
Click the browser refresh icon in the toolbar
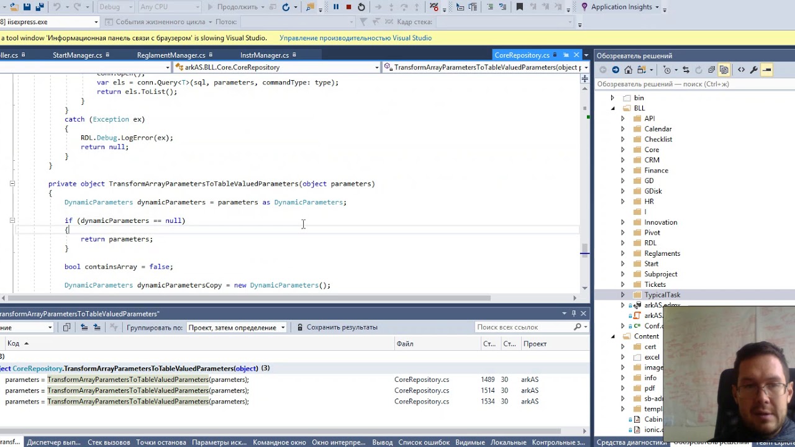tap(286, 7)
